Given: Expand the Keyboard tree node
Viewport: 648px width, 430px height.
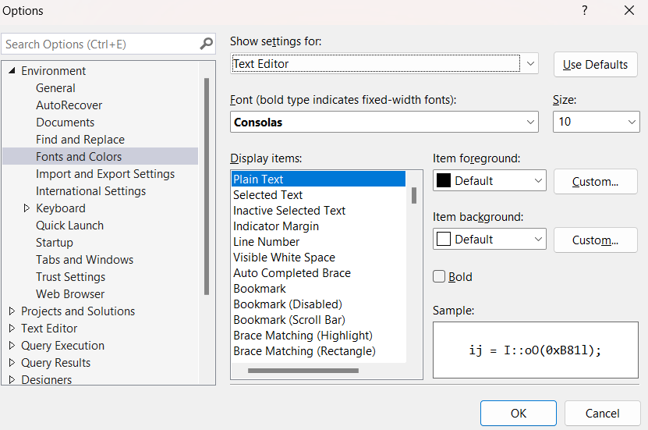Looking at the screenshot, I should 27,208.
